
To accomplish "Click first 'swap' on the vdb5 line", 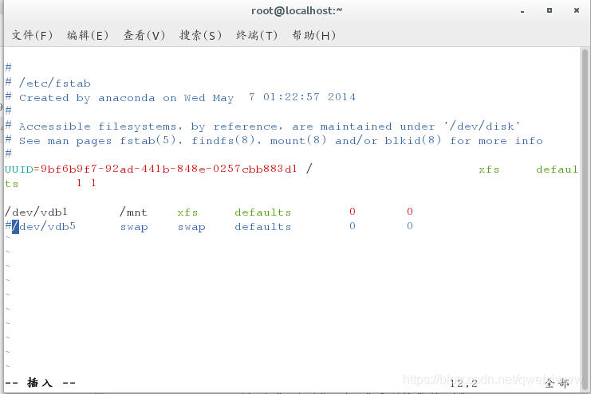I will pos(134,228).
